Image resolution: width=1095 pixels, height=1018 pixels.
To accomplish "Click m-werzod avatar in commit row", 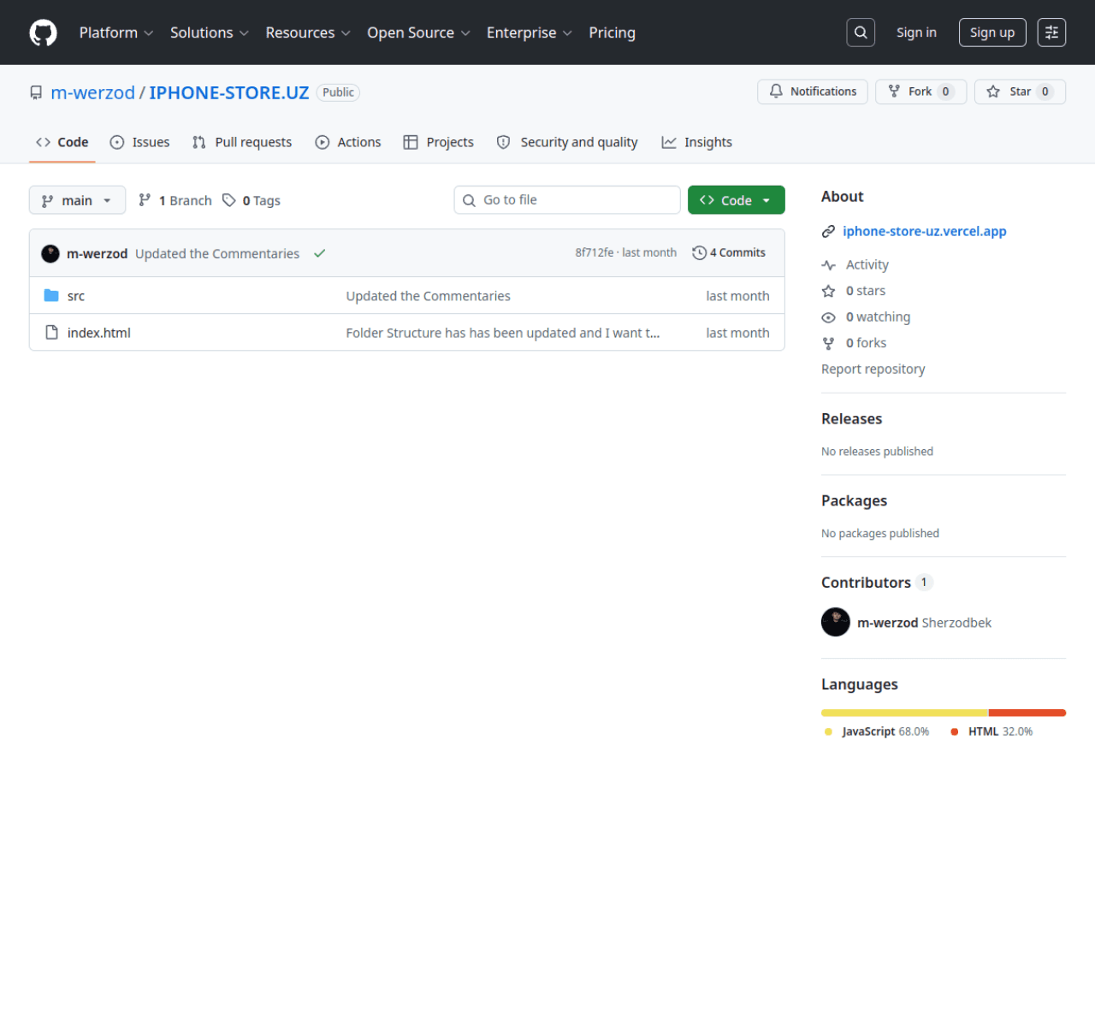I will click(x=50, y=253).
